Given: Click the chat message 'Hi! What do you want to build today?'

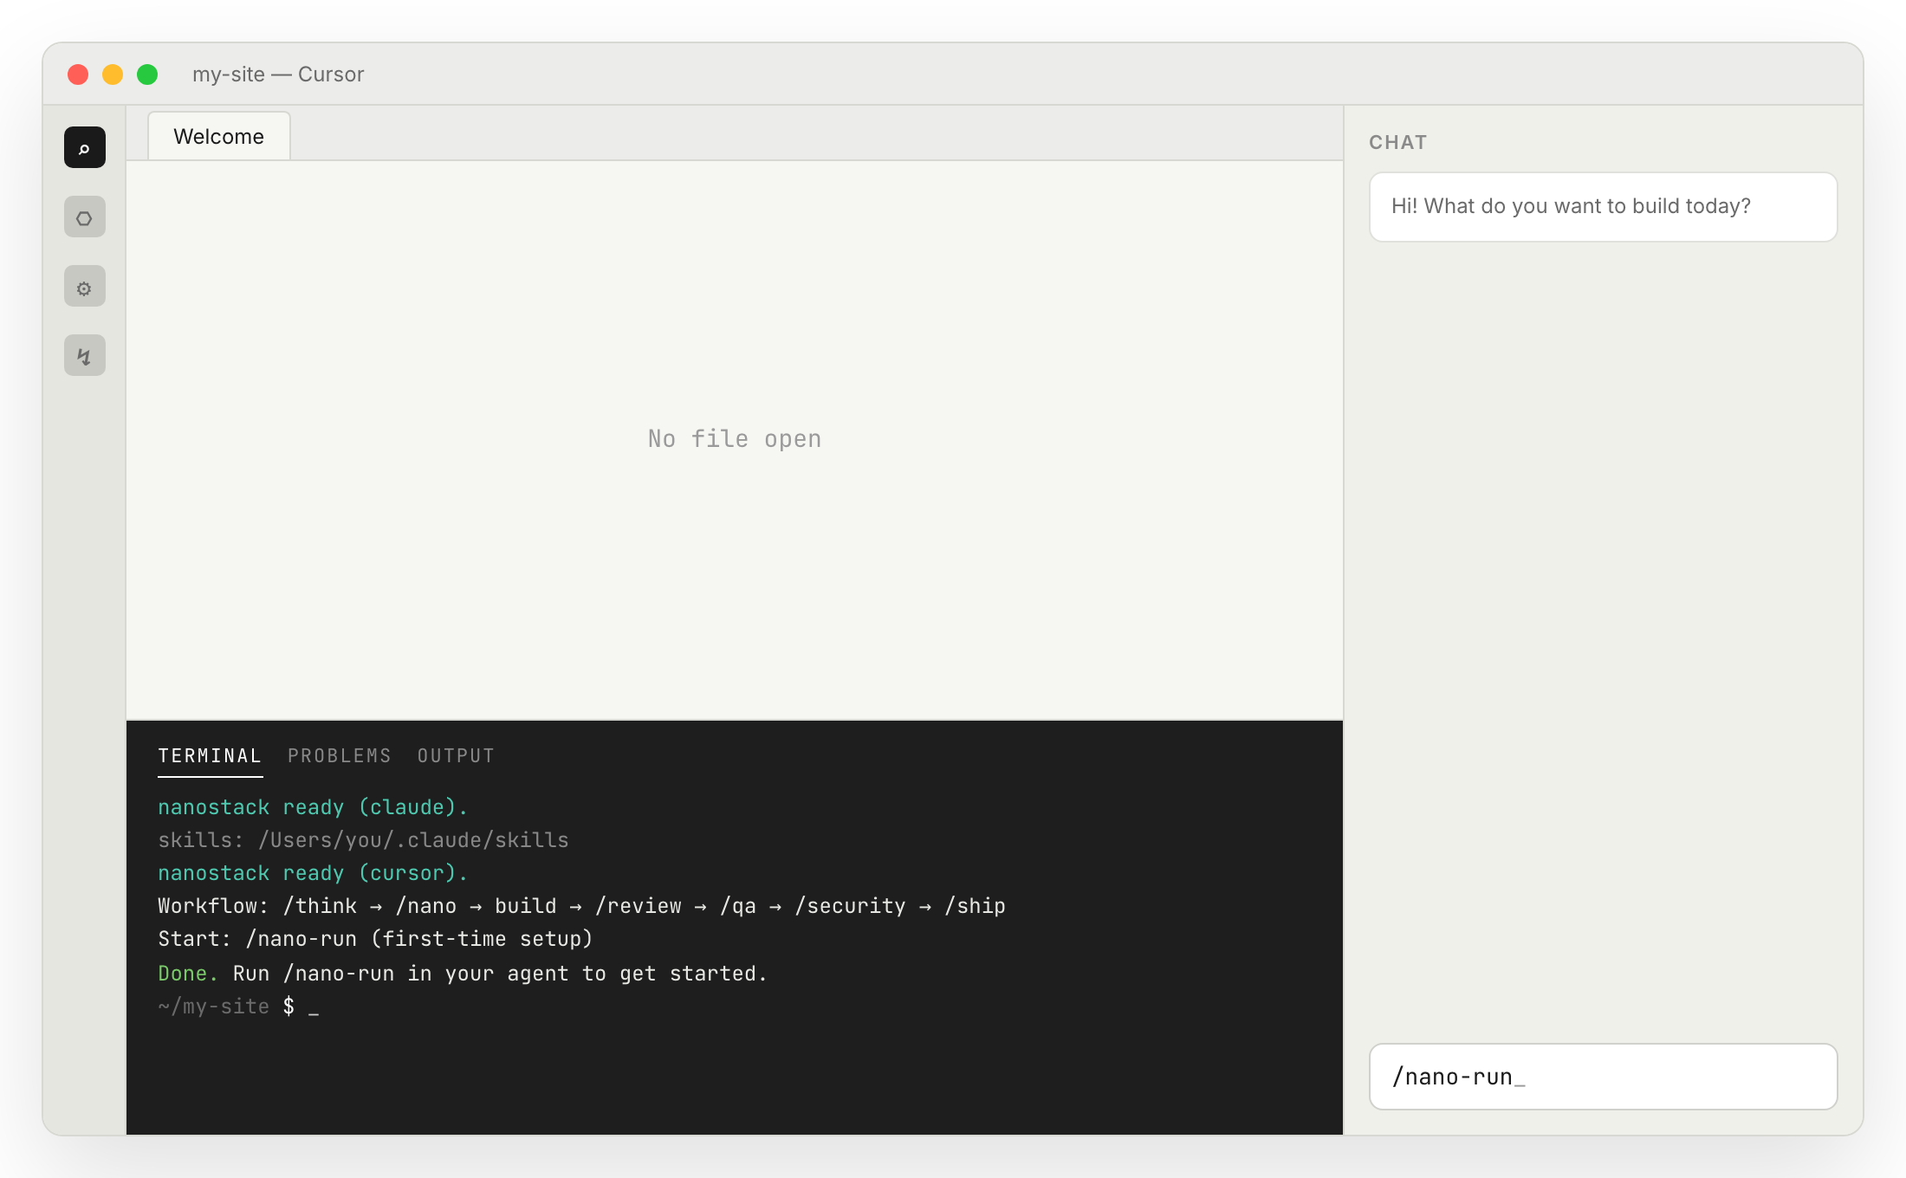Looking at the screenshot, I should tap(1603, 207).
